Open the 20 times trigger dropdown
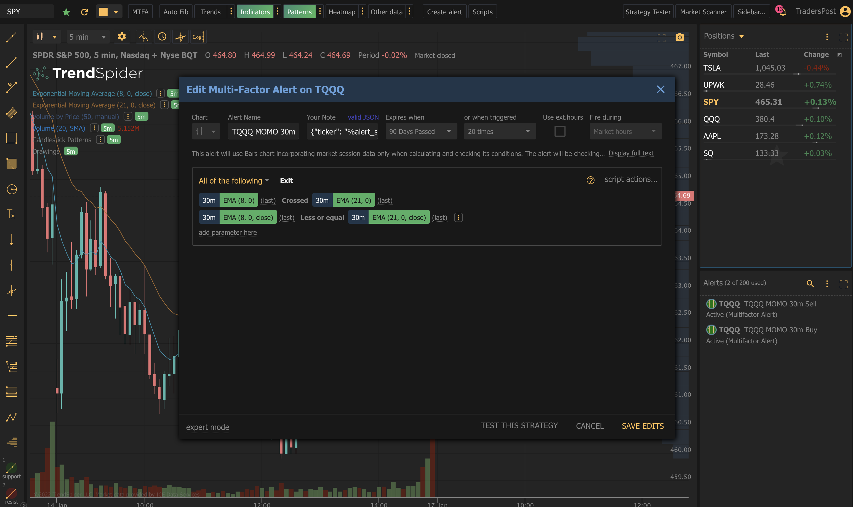Viewport: 853px width, 507px height. [500, 131]
